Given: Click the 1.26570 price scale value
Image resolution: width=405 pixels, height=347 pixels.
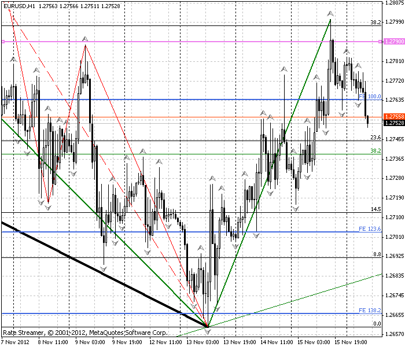Looking at the screenshot, I should pyautogui.click(x=395, y=334).
